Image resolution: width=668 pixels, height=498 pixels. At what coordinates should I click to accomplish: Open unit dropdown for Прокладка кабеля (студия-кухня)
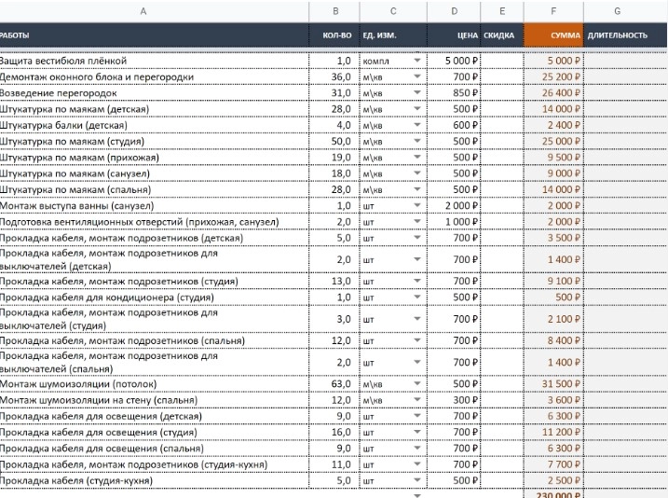point(417,480)
